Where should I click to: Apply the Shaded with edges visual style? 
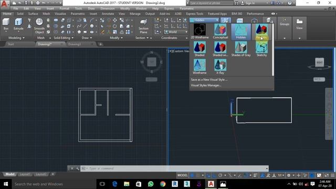coord(220,49)
